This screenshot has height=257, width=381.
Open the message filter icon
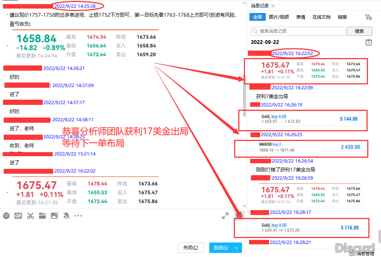pyautogui.click(x=368, y=17)
